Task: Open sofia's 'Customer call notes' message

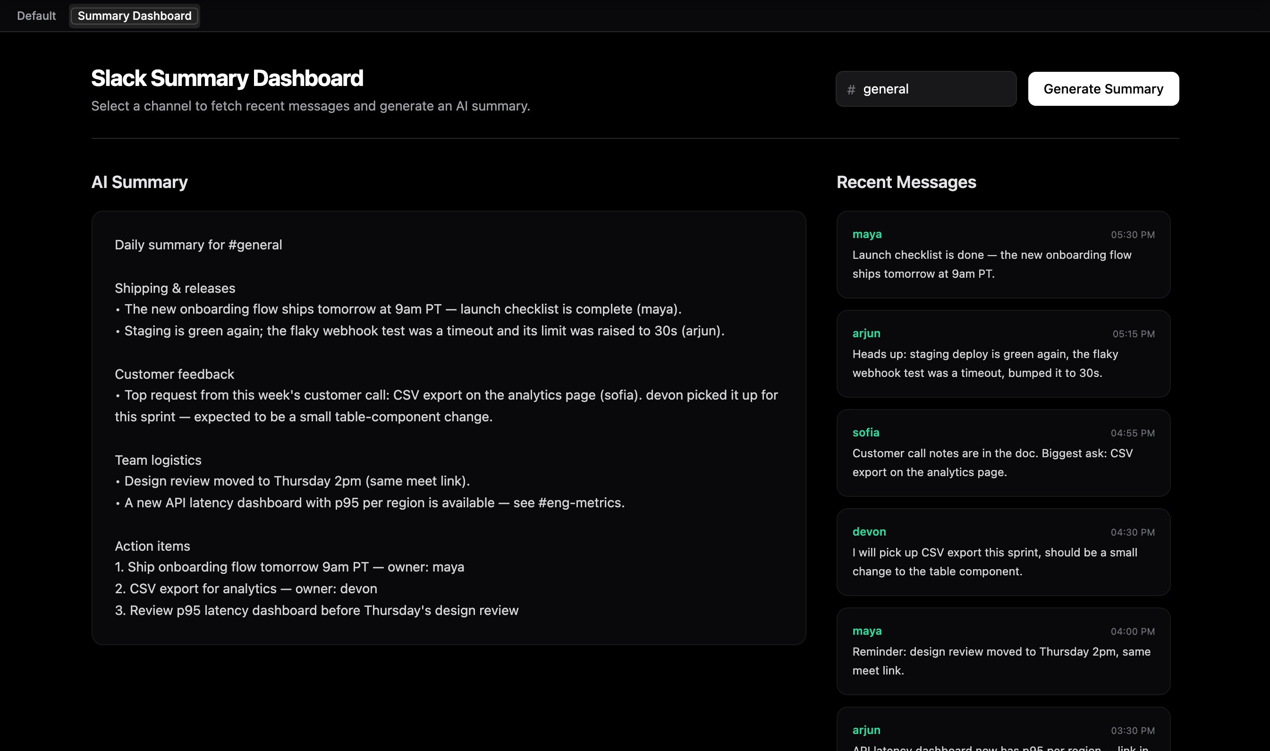Action: (1003, 453)
